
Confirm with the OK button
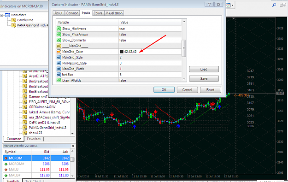click(164, 90)
